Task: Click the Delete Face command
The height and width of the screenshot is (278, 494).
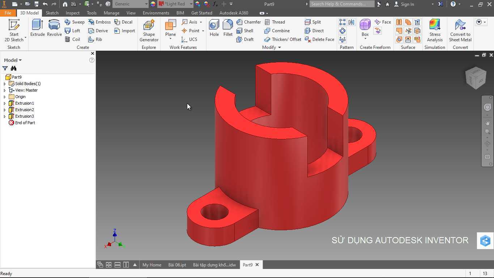Action: (x=320, y=39)
